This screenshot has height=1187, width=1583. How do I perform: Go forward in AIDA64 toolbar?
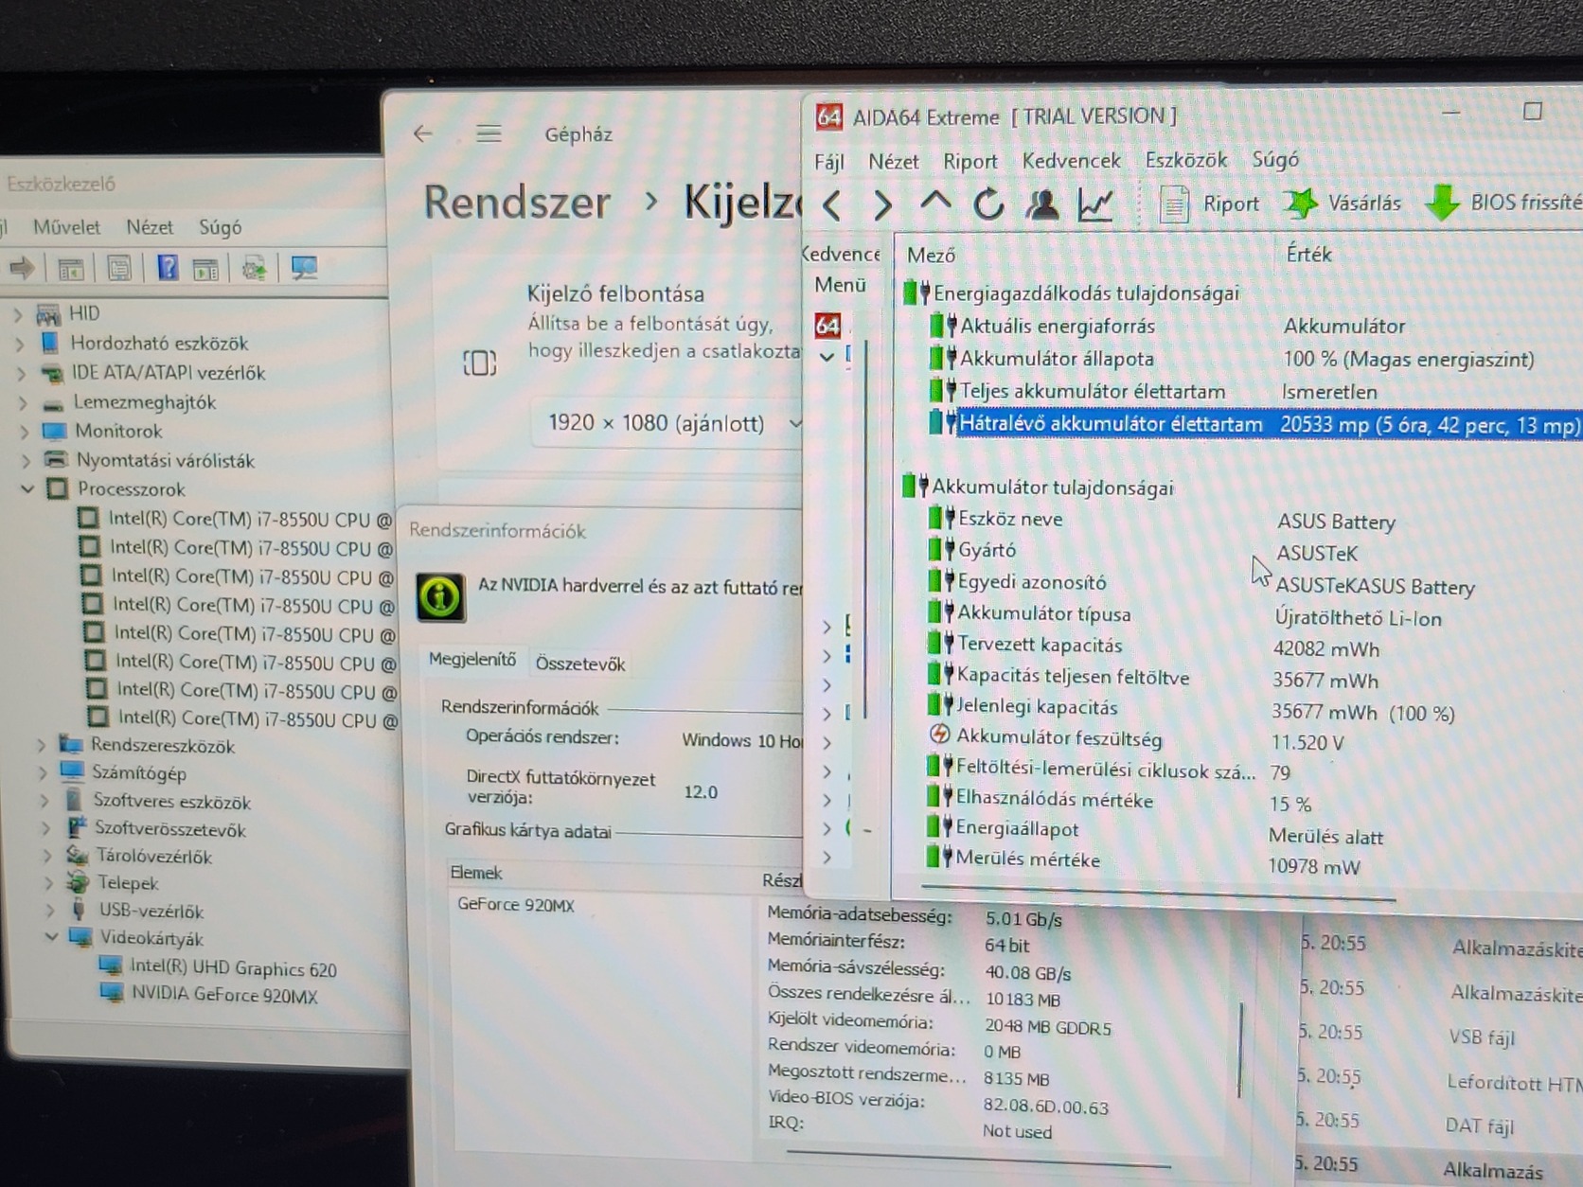click(x=882, y=204)
